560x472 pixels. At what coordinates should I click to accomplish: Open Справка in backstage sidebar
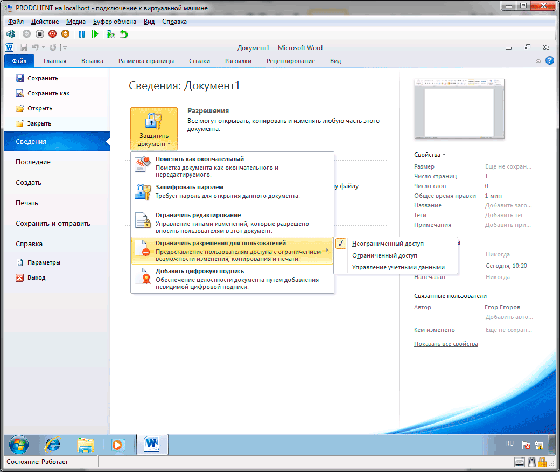57,244
